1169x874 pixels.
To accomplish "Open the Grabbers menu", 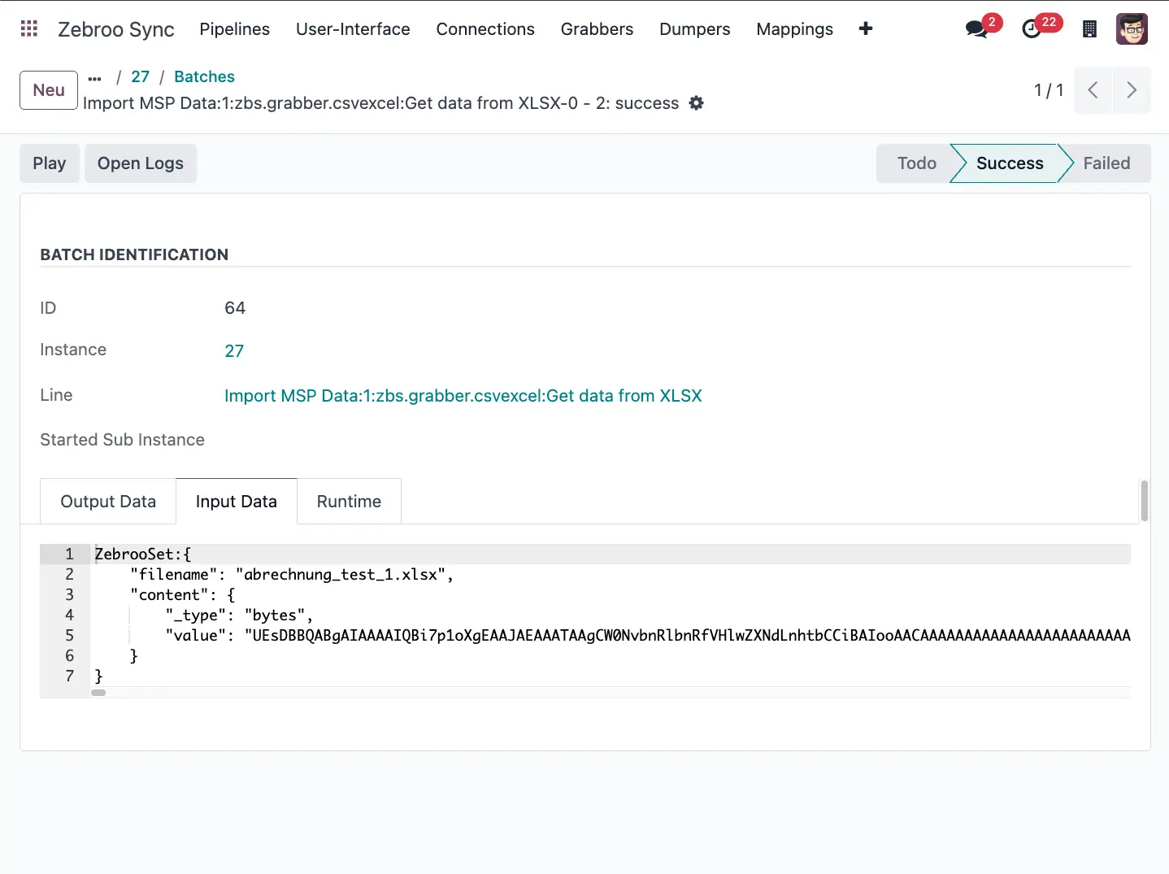I will (x=597, y=29).
